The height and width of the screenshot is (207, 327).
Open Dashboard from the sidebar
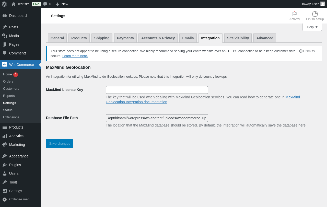tap(18, 16)
